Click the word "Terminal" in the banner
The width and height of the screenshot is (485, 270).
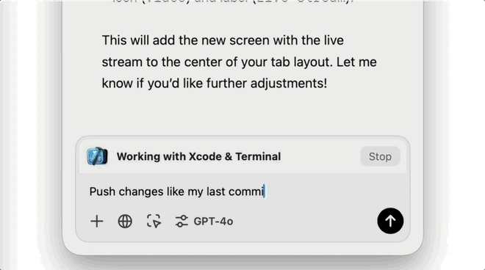coord(258,156)
